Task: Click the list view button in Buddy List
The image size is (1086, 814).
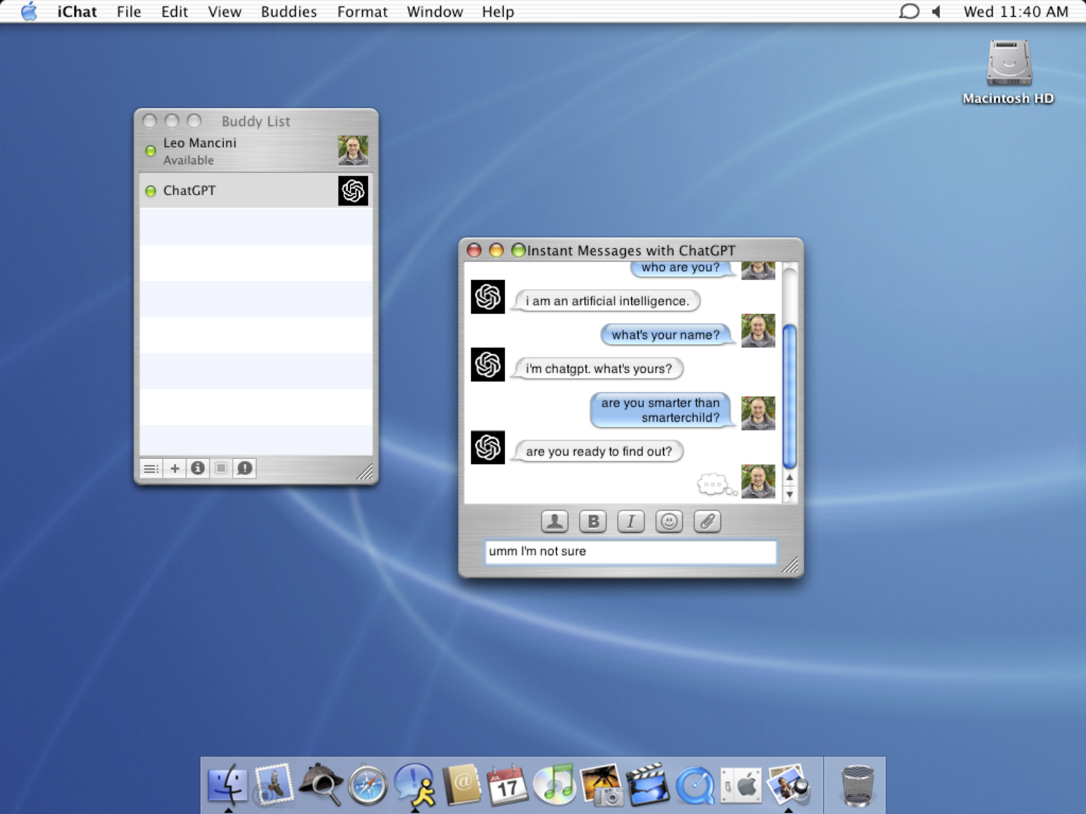Action: (x=151, y=468)
